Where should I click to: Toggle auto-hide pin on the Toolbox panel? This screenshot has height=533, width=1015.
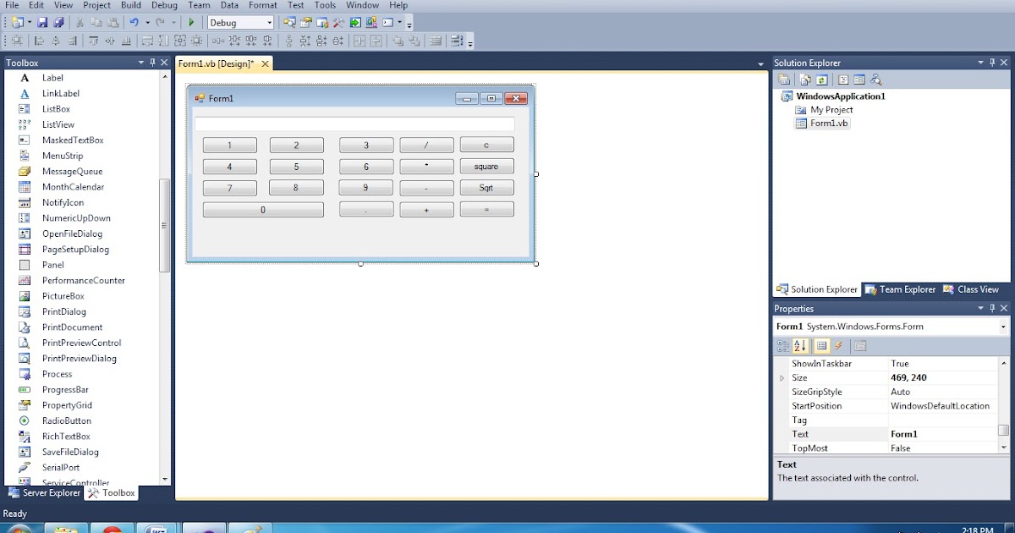pos(152,62)
